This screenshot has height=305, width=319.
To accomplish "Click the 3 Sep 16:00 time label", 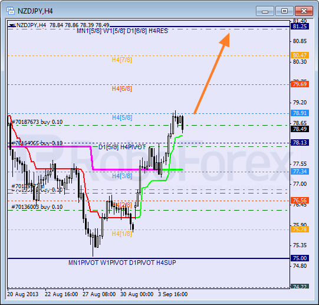I will [x=173, y=294].
